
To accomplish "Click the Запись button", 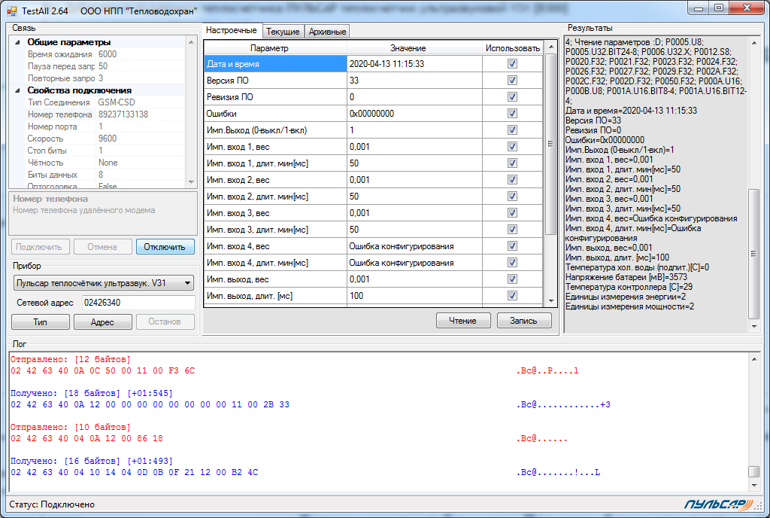I will pos(524,321).
